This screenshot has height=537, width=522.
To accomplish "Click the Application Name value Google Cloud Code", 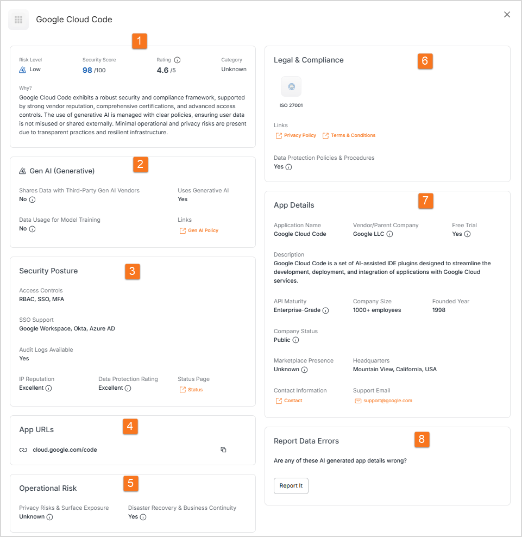I will [300, 234].
